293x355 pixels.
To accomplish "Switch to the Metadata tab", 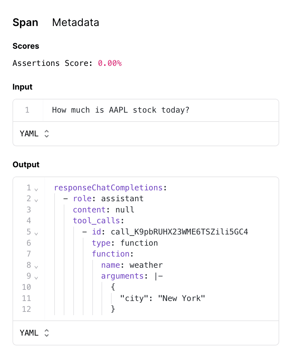I will 76,22.
